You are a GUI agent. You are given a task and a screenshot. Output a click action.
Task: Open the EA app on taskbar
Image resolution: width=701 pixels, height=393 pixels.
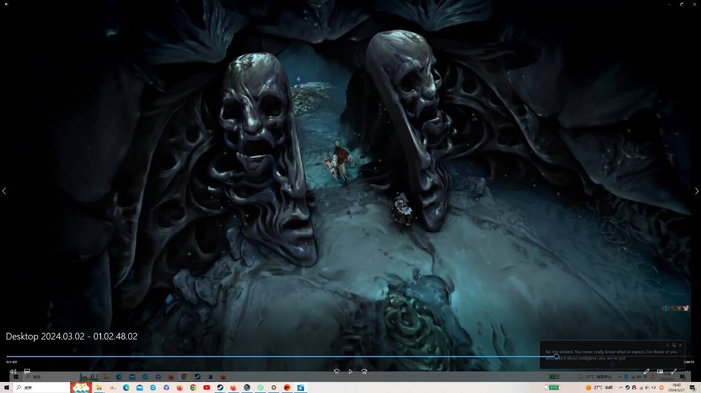(x=287, y=387)
